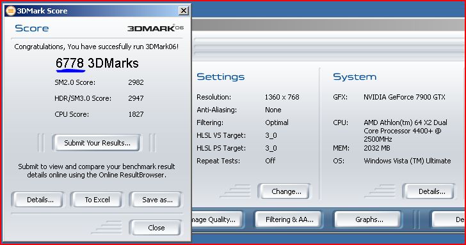Select the 6778 3DMarks score text
466x245 pixels.
pos(97,63)
